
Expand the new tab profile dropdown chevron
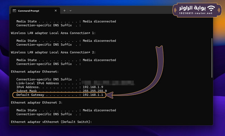(x=70, y=11)
